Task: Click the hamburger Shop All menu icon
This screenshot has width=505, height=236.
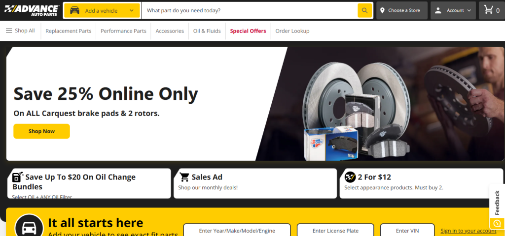Action: pos(9,31)
